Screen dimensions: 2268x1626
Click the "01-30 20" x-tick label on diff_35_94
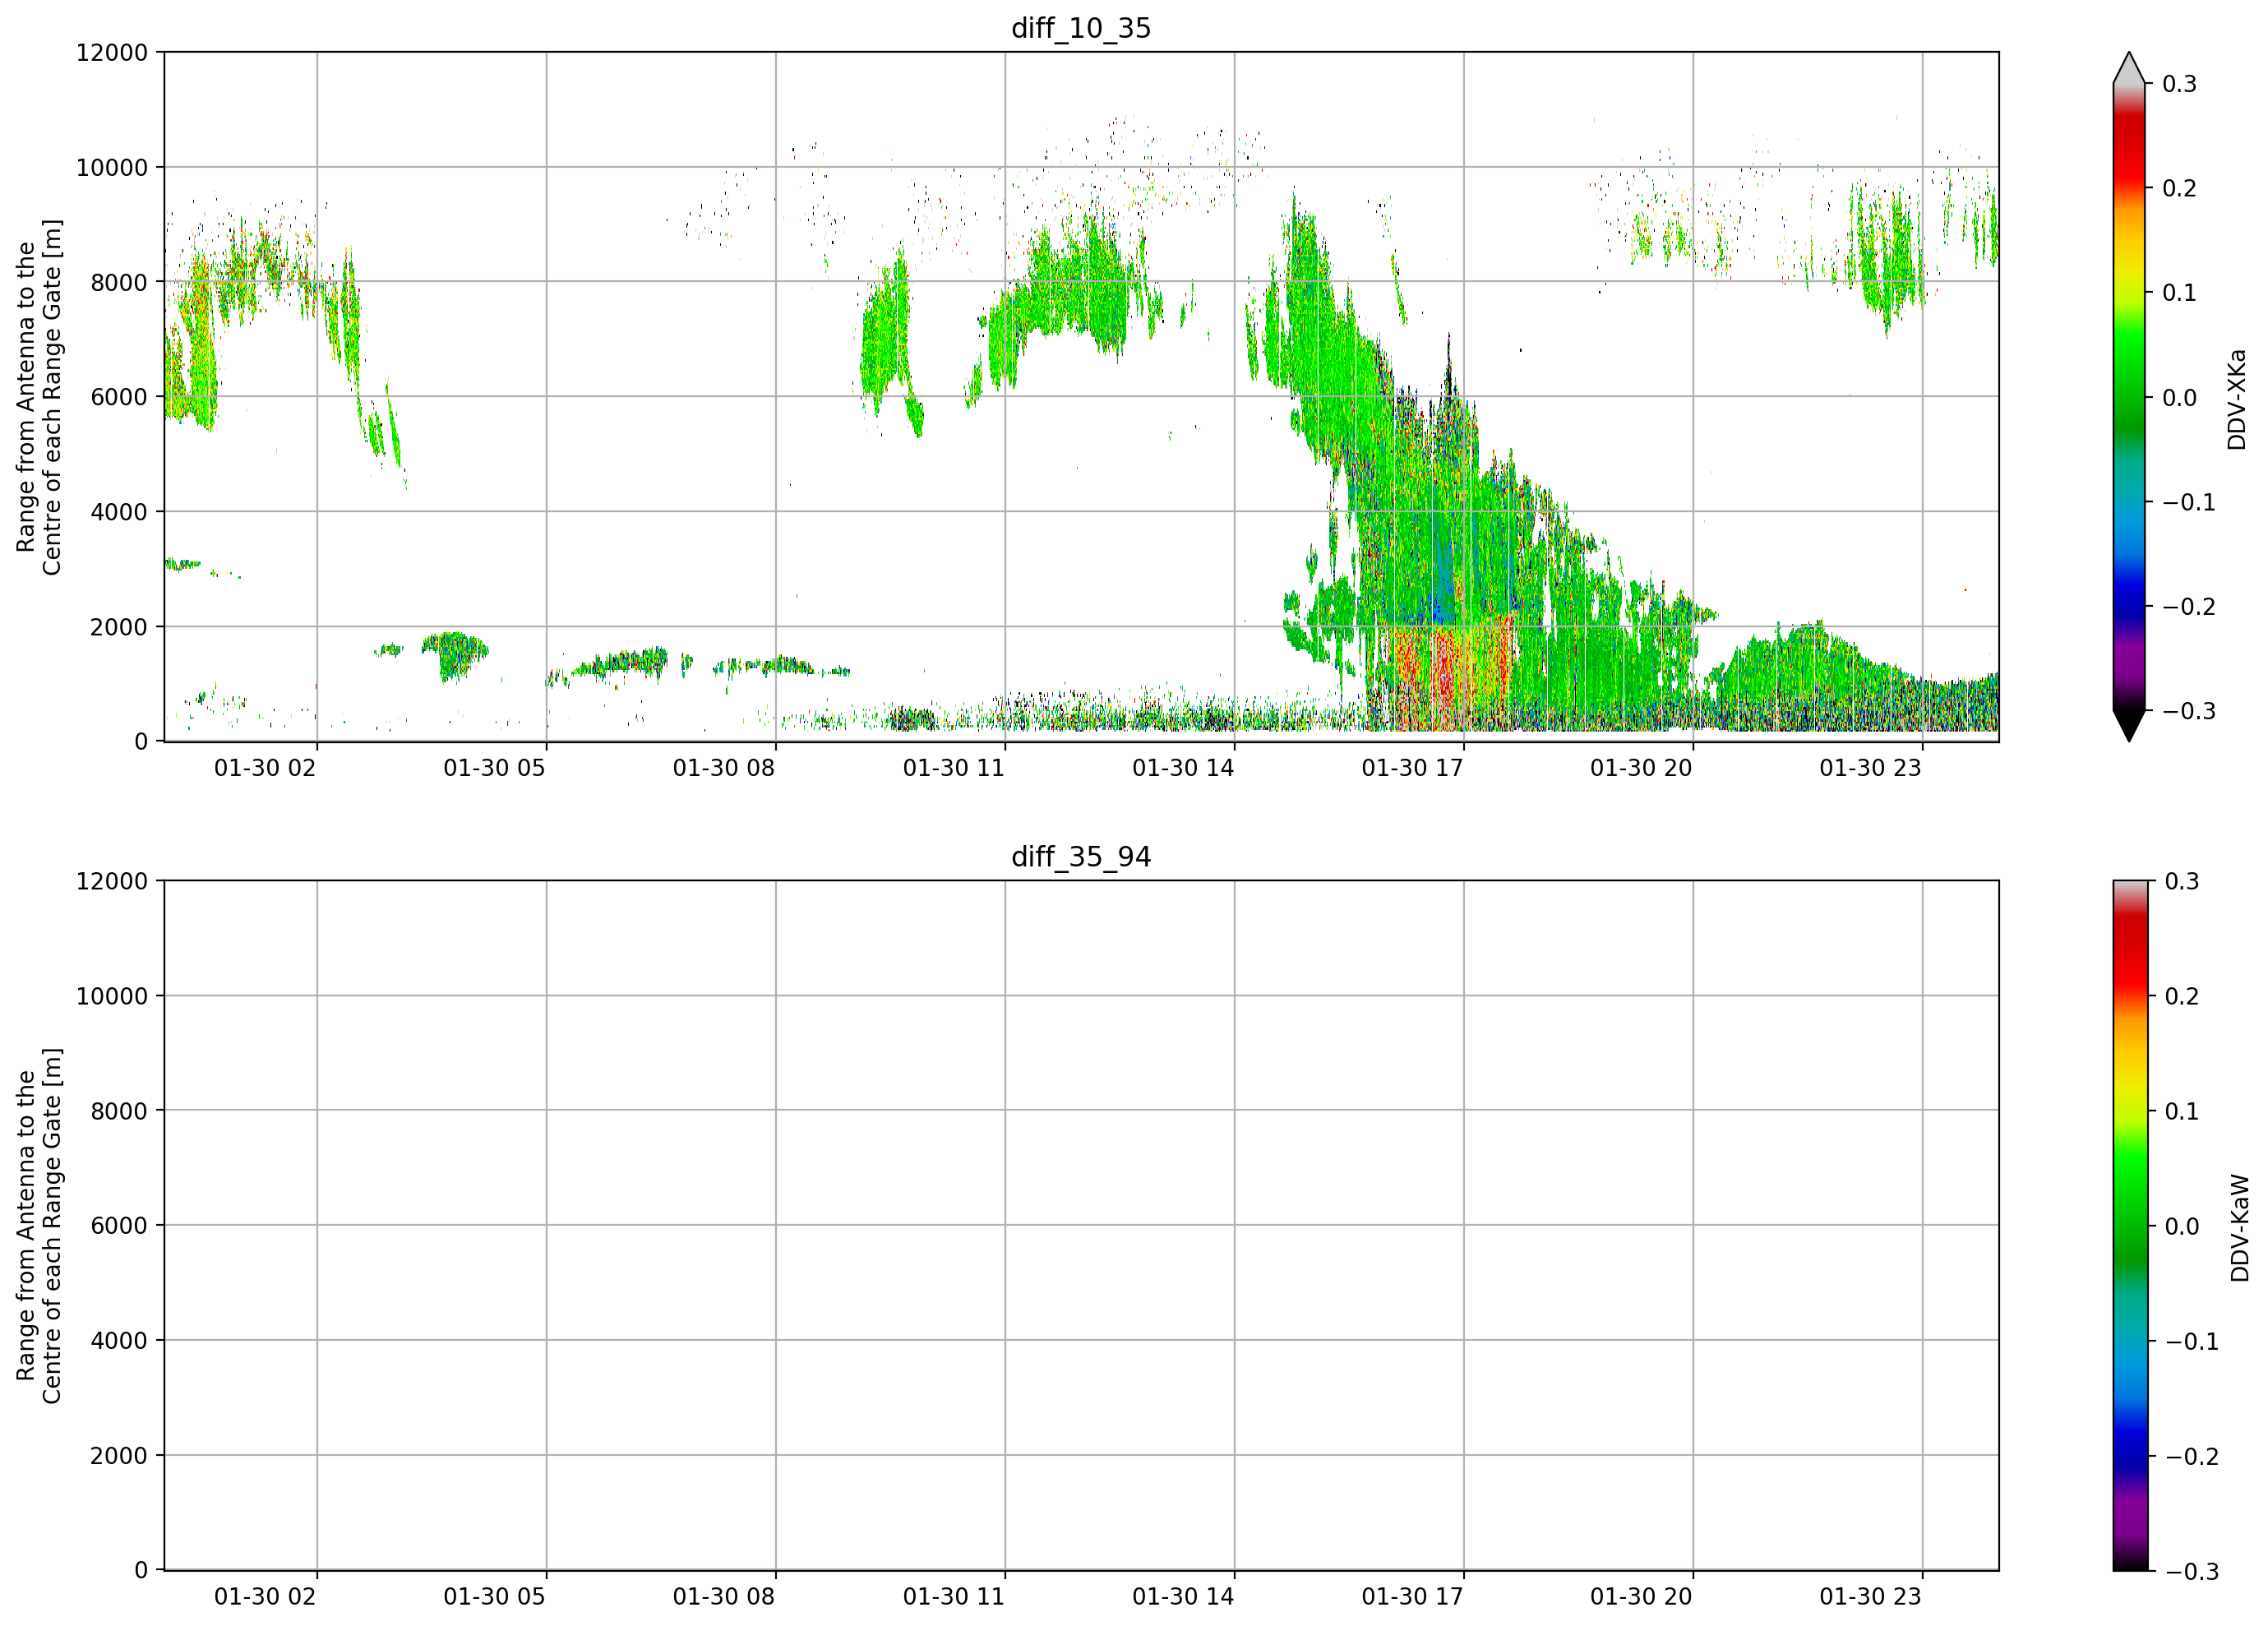1642,1597
